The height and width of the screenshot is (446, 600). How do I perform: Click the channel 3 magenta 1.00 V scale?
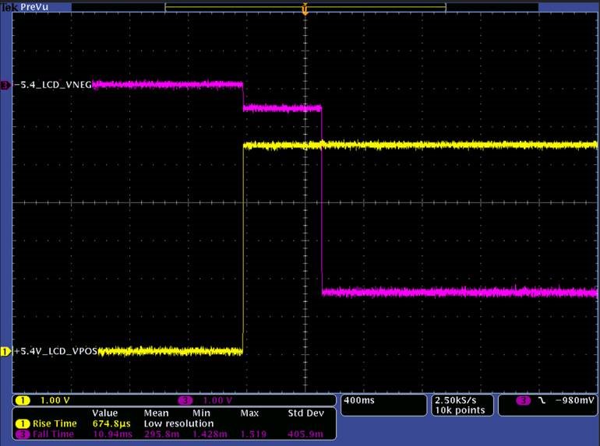pyautogui.click(x=217, y=401)
